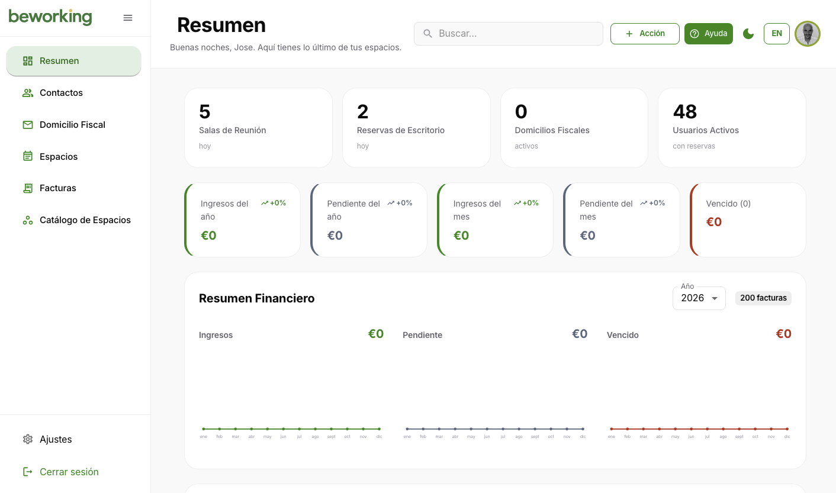Click the Facturas receipt icon
Viewport: 836px width, 493px height.
[27, 188]
